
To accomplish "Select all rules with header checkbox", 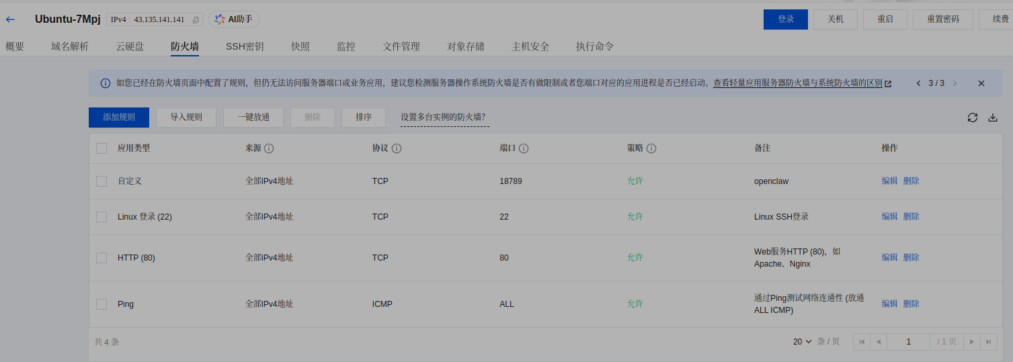I will pyautogui.click(x=102, y=148).
